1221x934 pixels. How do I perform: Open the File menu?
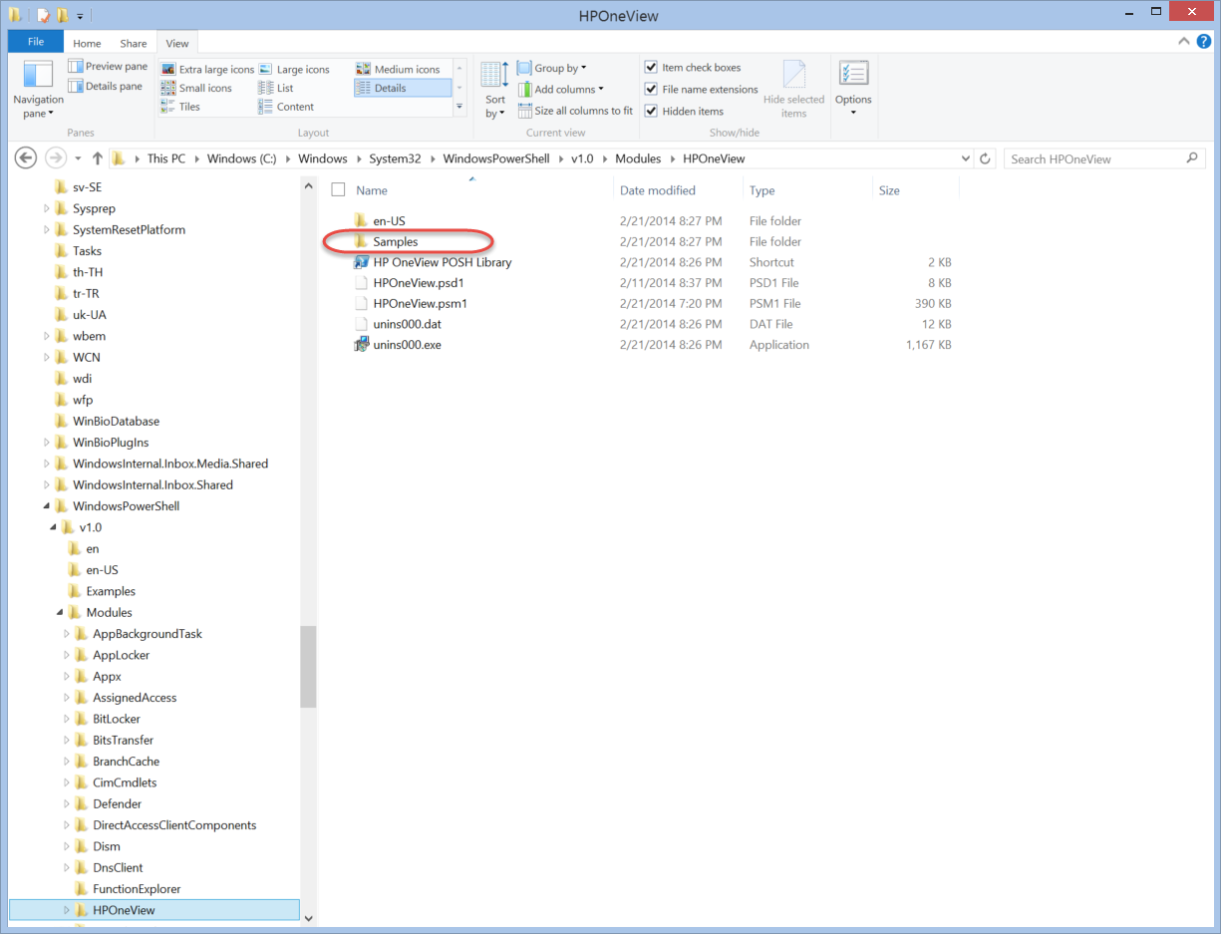tap(36, 42)
